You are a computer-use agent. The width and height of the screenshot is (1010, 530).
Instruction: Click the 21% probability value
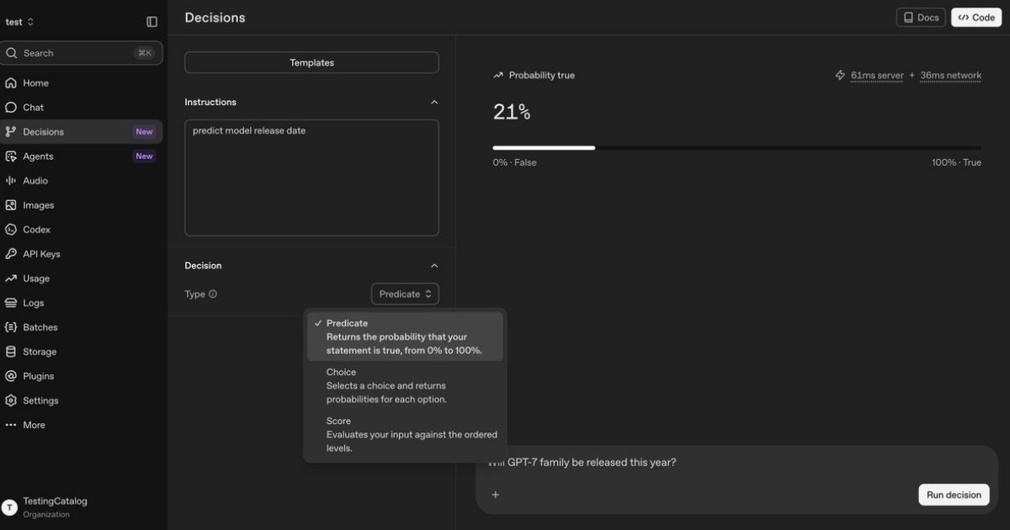click(x=512, y=112)
